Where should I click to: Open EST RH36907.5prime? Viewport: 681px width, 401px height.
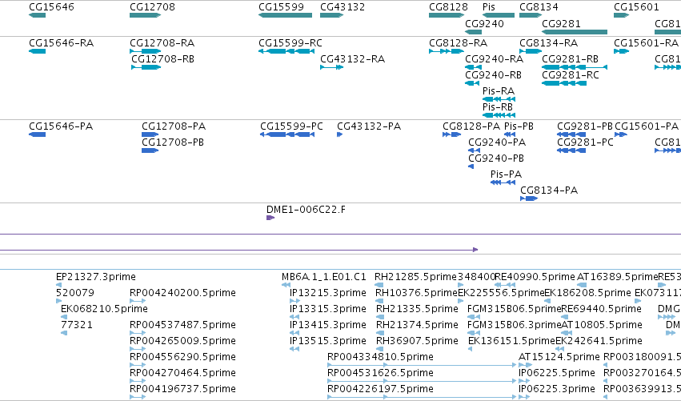point(380,349)
